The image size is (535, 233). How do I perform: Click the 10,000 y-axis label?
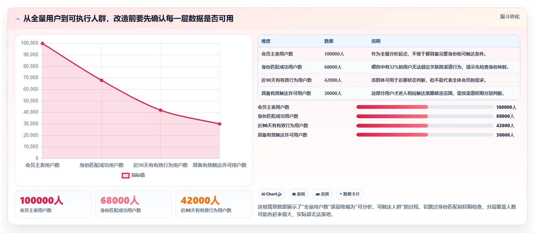[x=31, y=147]
